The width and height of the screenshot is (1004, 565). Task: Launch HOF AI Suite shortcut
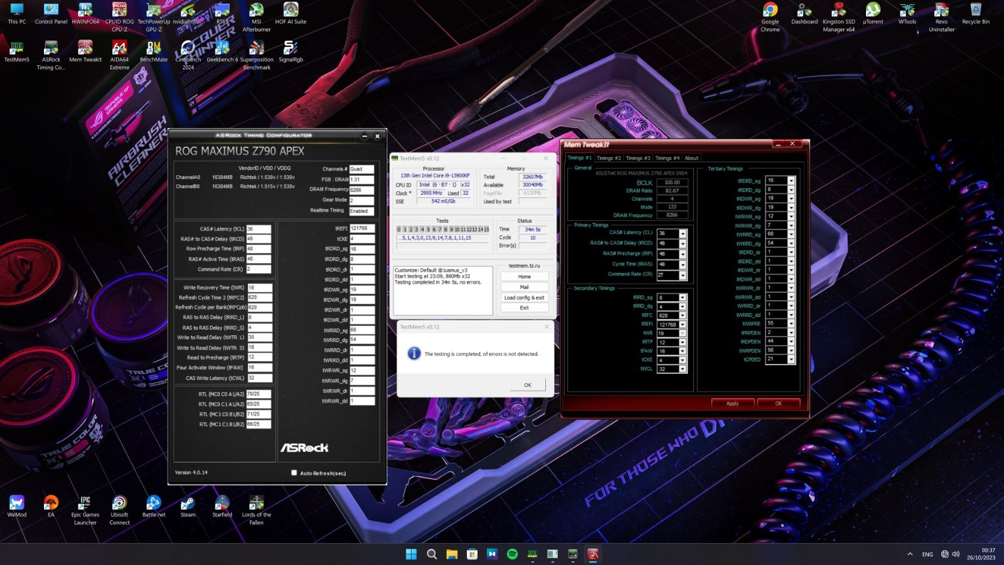point(291,14)
